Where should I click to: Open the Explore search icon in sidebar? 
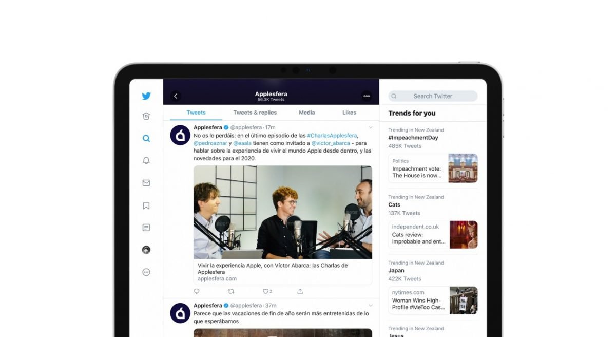[x=146, y=138]
